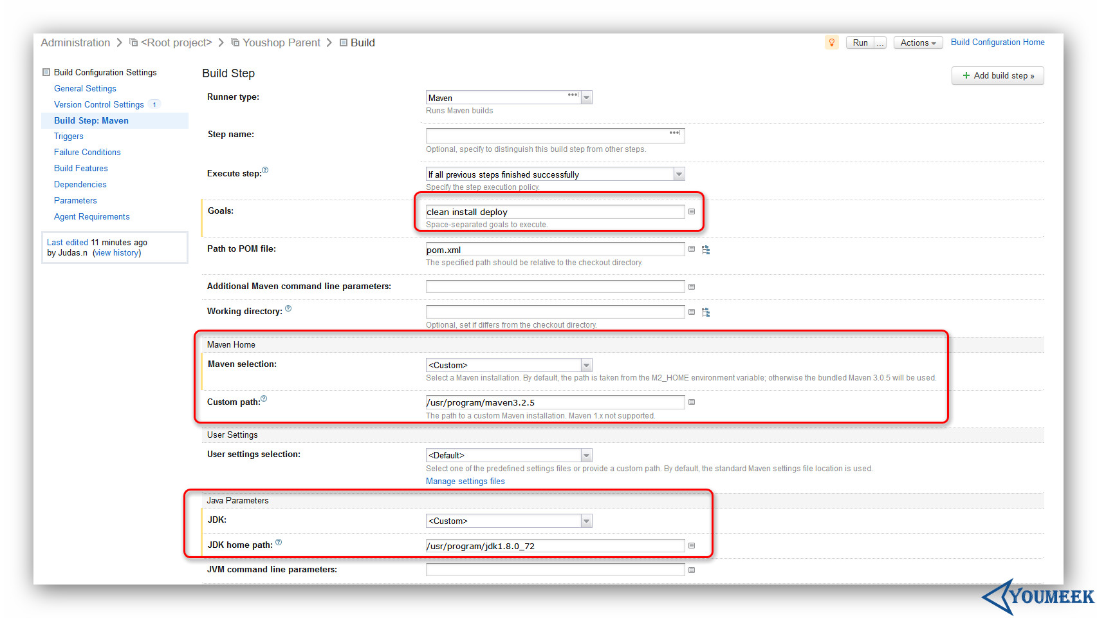Screen dimensions: 1097x618
Task: Open Version Control Settings page
Action: (99, 104)
